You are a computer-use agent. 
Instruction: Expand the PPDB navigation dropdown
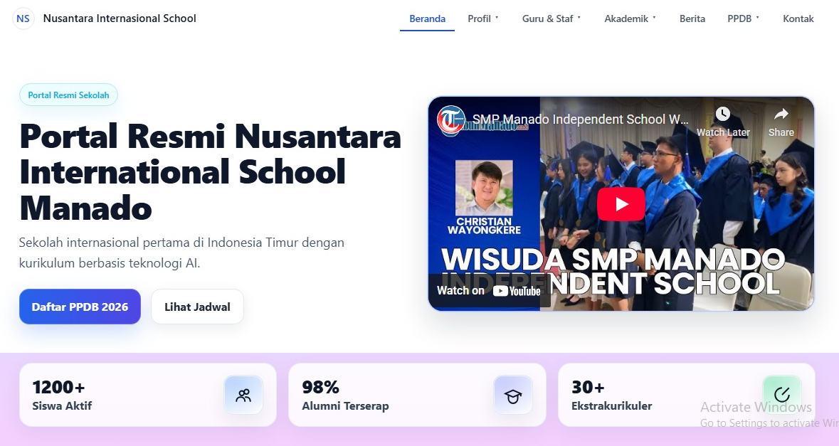click(740, 18)
